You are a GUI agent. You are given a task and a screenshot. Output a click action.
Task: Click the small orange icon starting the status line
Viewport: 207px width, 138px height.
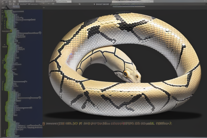coord(44,124)
